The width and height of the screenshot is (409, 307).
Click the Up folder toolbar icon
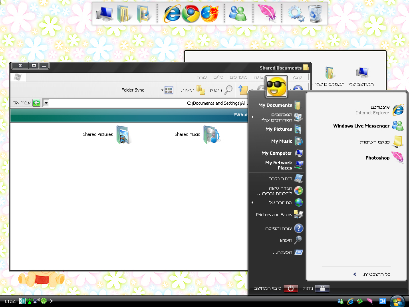click(x=243, y=90)
